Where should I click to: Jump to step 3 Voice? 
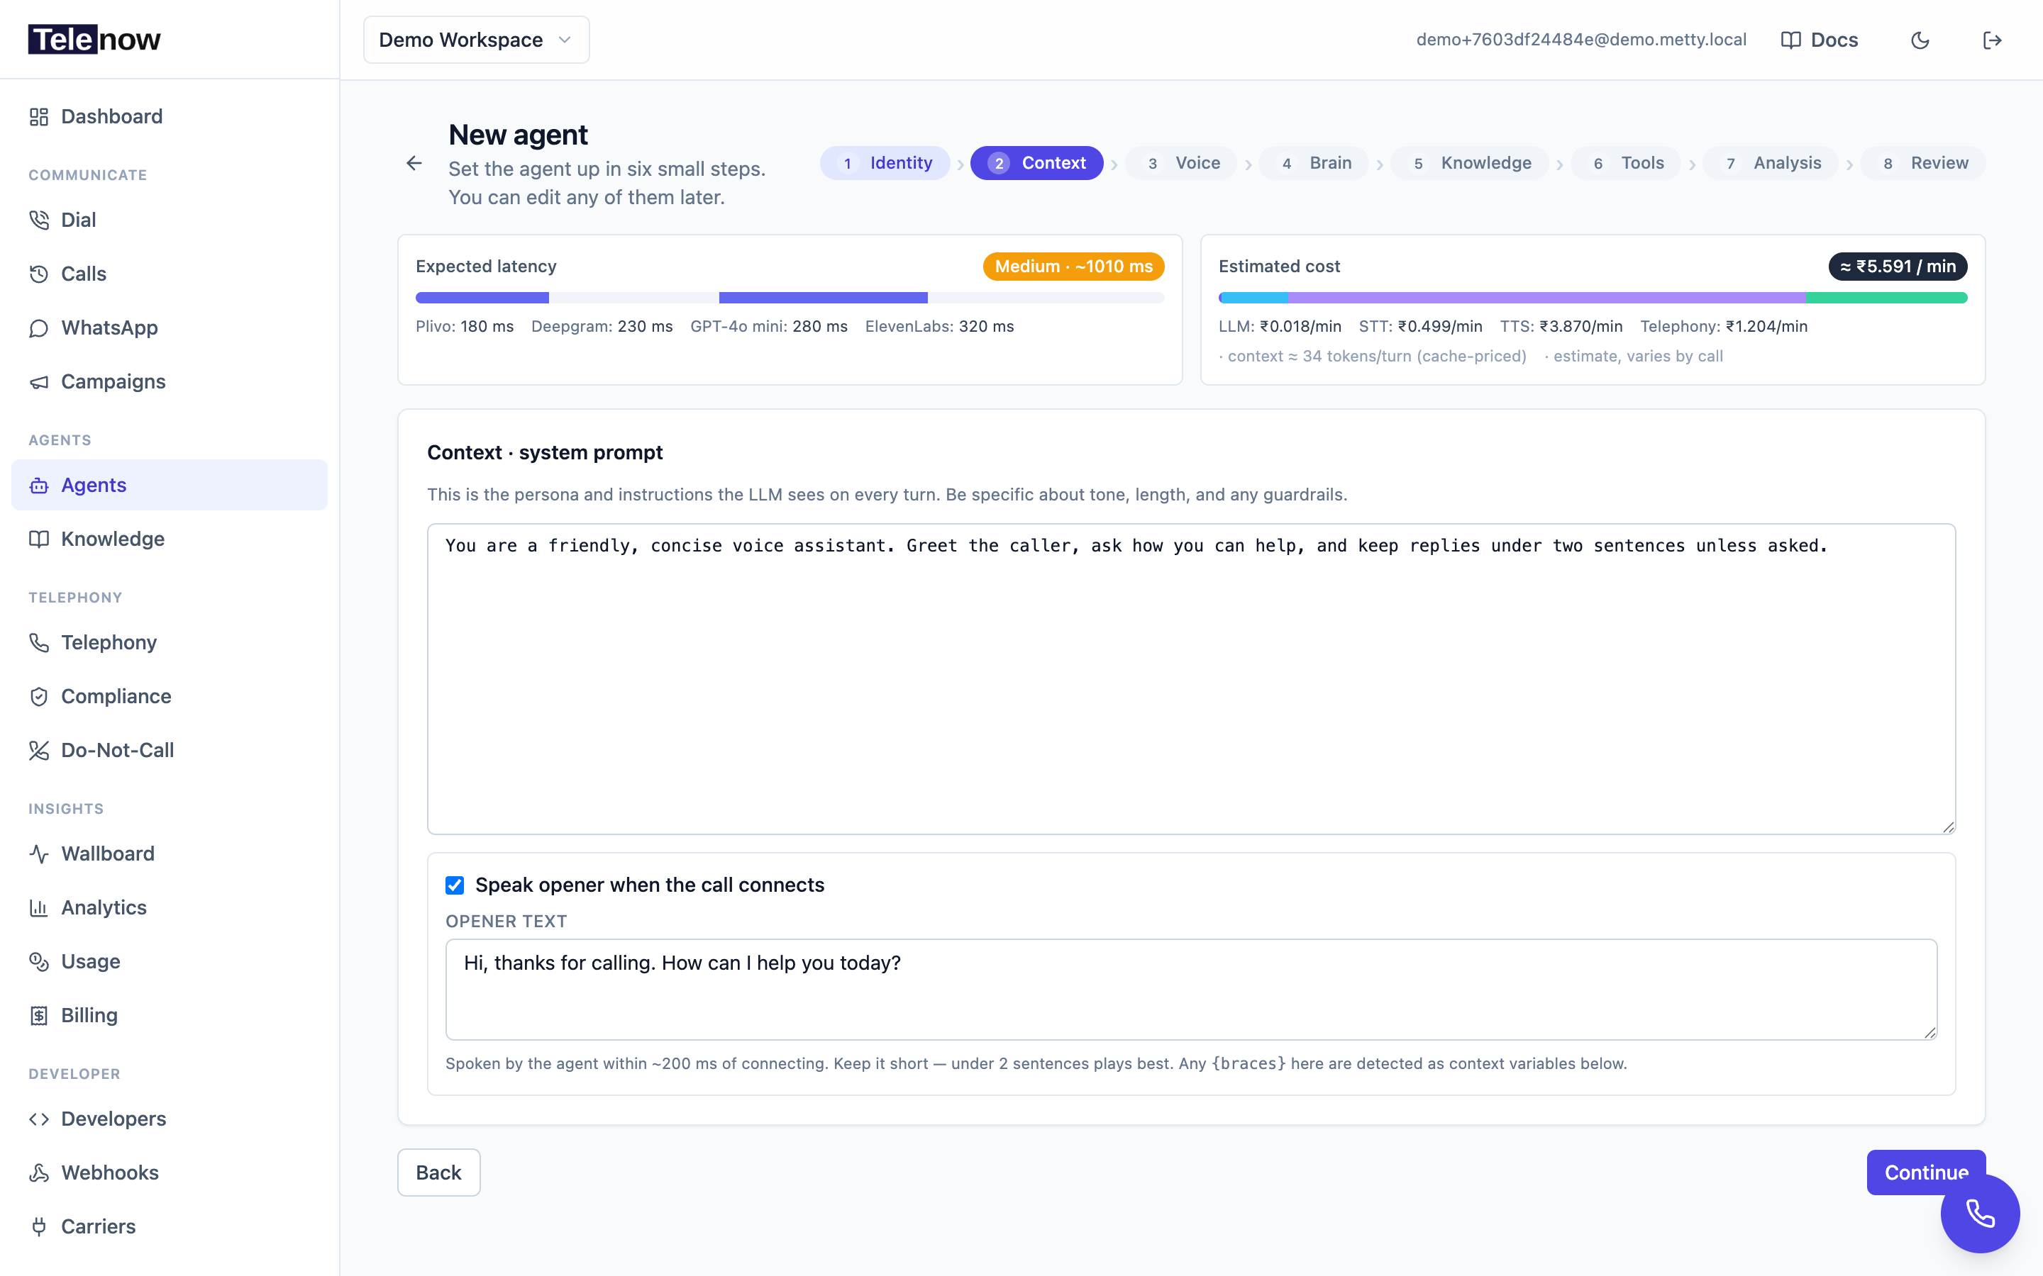click(x=1181, y=163)
